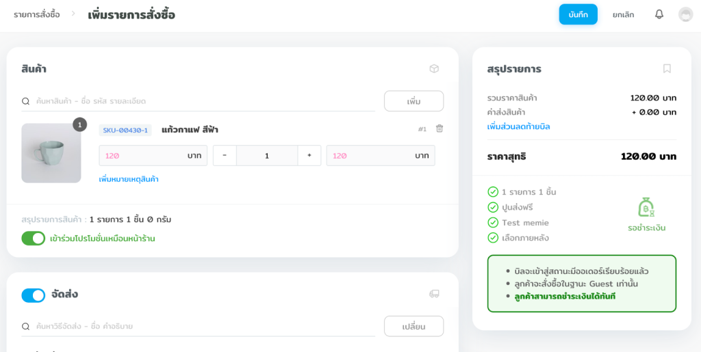This screenshot has width=701, height=352.
Task: Click the notification bell icon
Action: pyautogui.click(x=659, y=14)
